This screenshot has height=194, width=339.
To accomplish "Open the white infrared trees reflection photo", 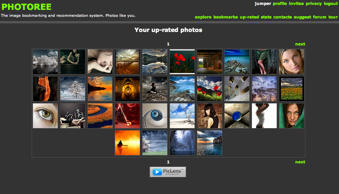I will point(46,62).
